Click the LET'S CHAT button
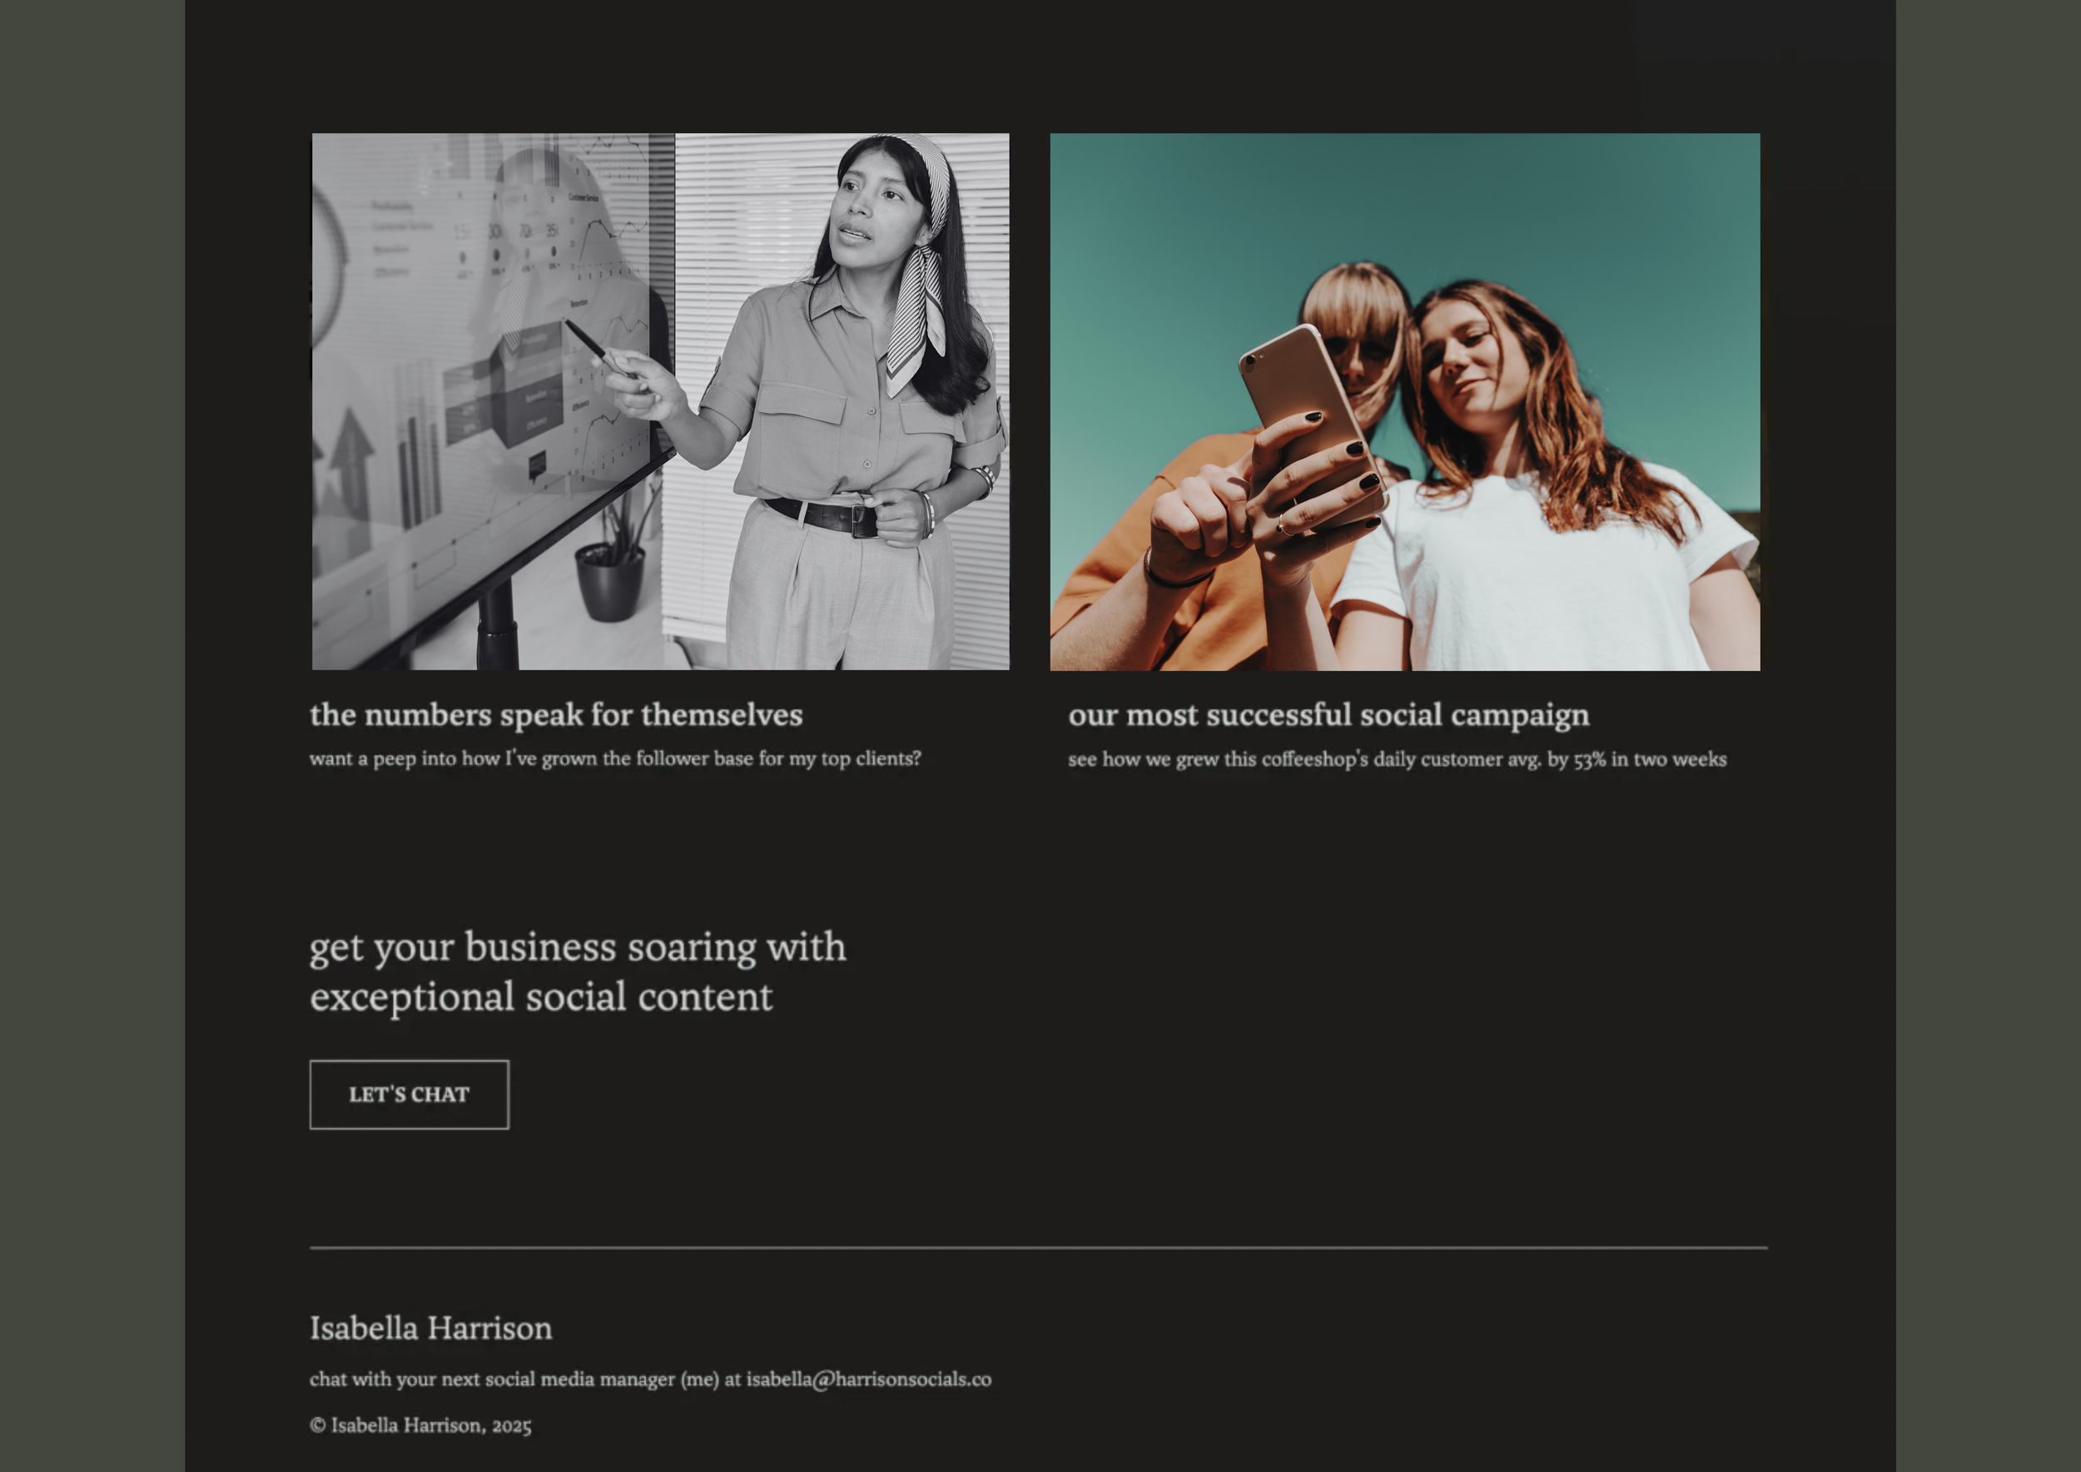 pyautogui.click(x=409, y=1094)
